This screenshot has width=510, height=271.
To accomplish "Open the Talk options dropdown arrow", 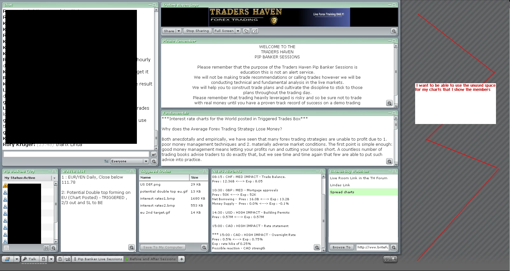I will click(51, 259).
